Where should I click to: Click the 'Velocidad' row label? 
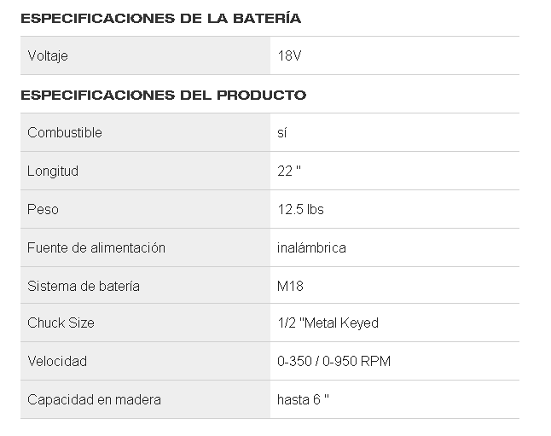pos(57,361)
